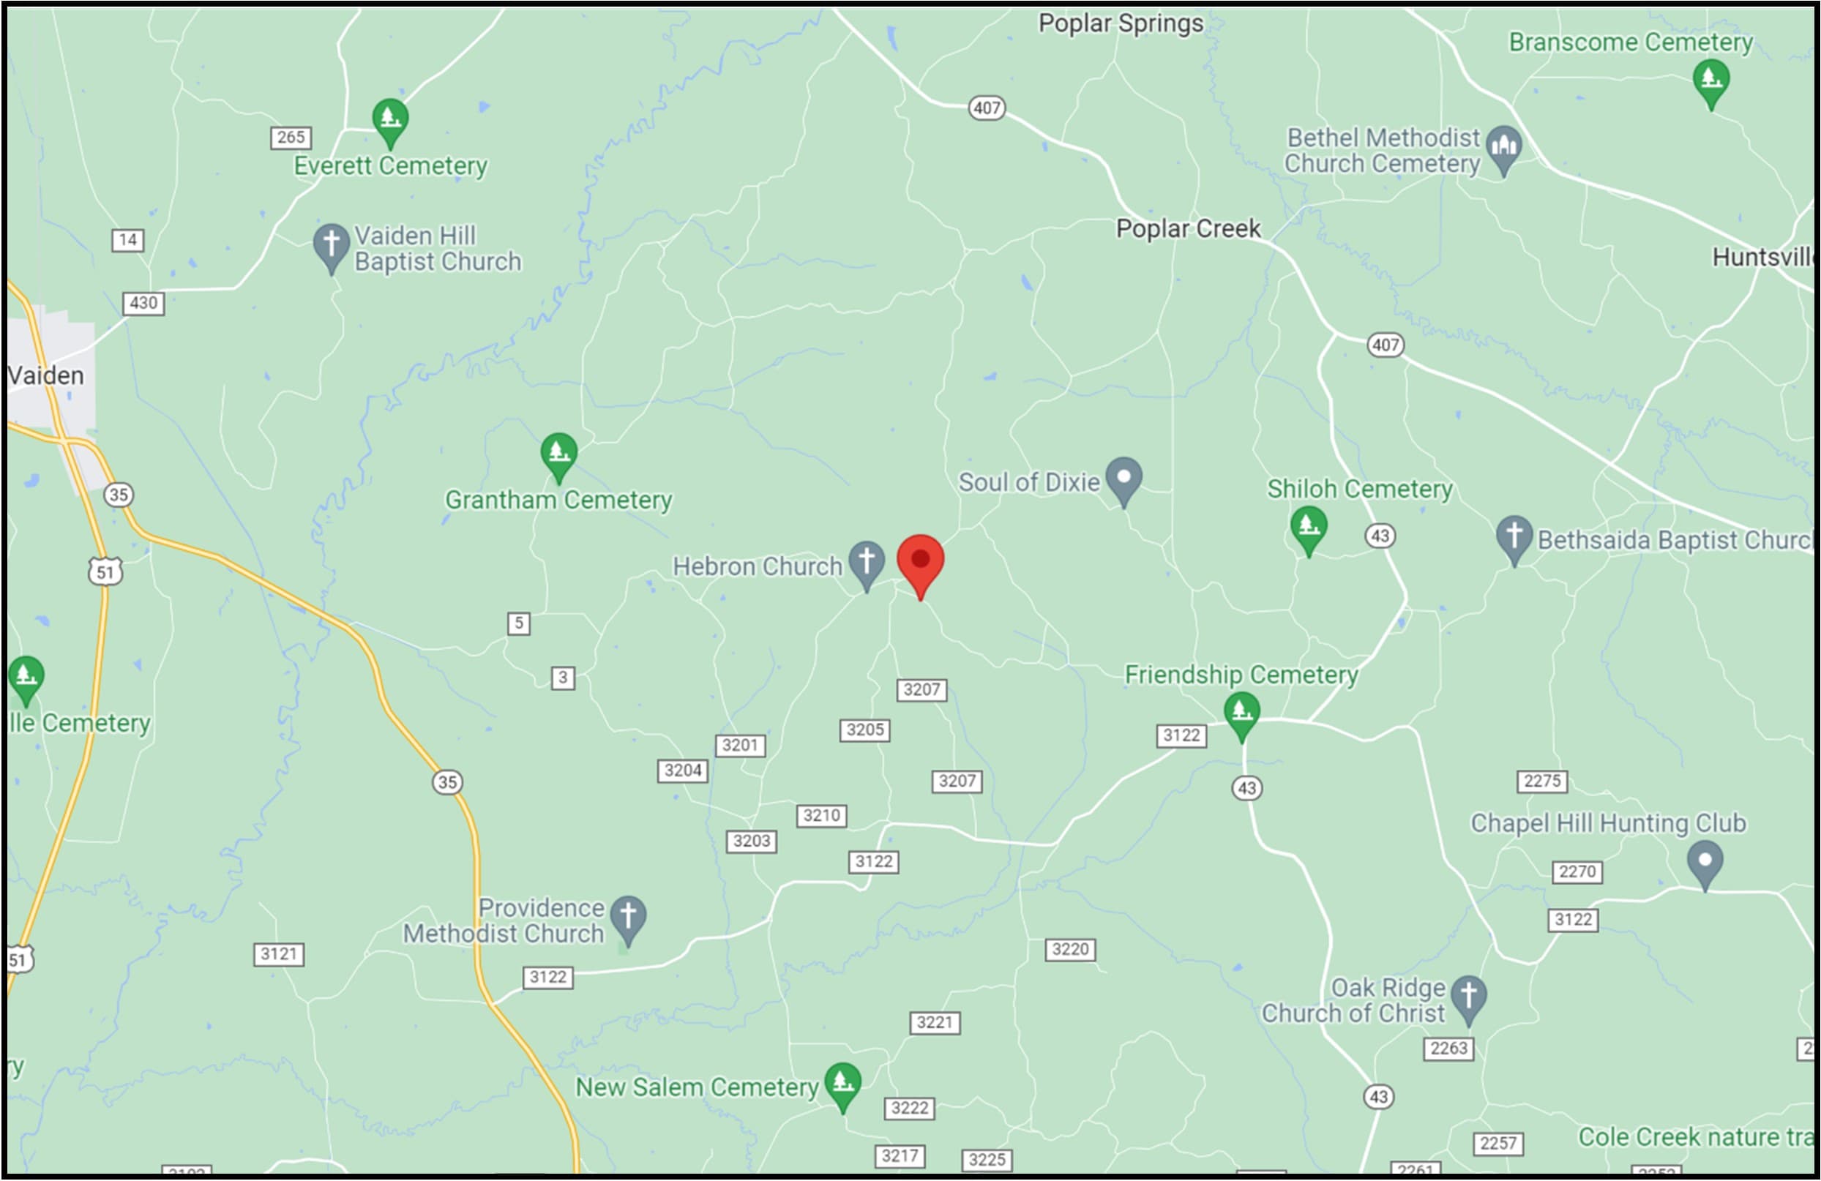
Task: Click the Friendship Cemetery marker icon
Action: [1242, 716]
